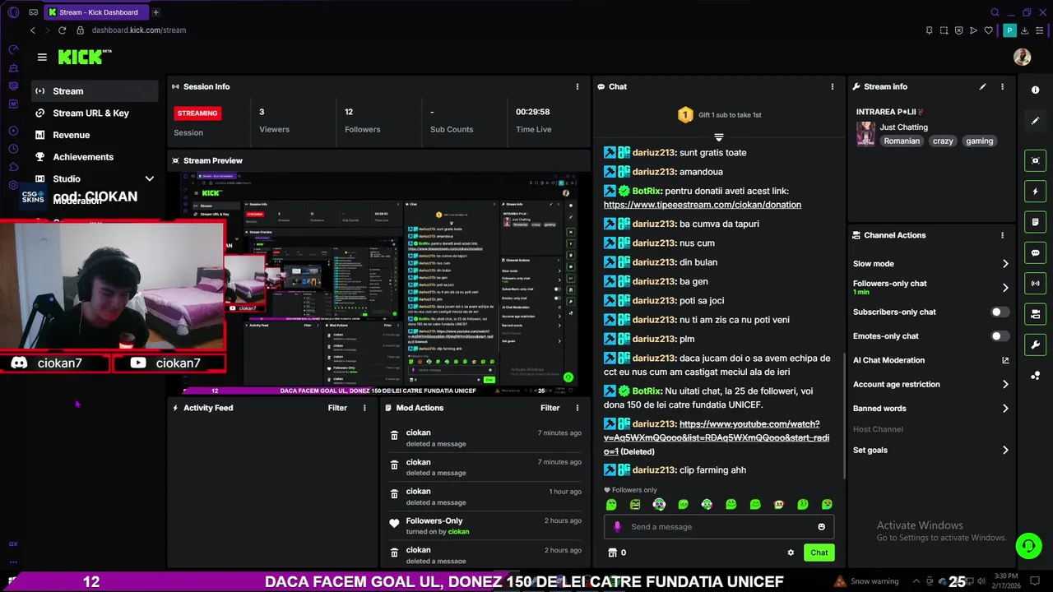Open Snow warning weather widget in taskbar
Viewport: 1053px width, 592px height.
pyautogui.click(x=867, y=581)
